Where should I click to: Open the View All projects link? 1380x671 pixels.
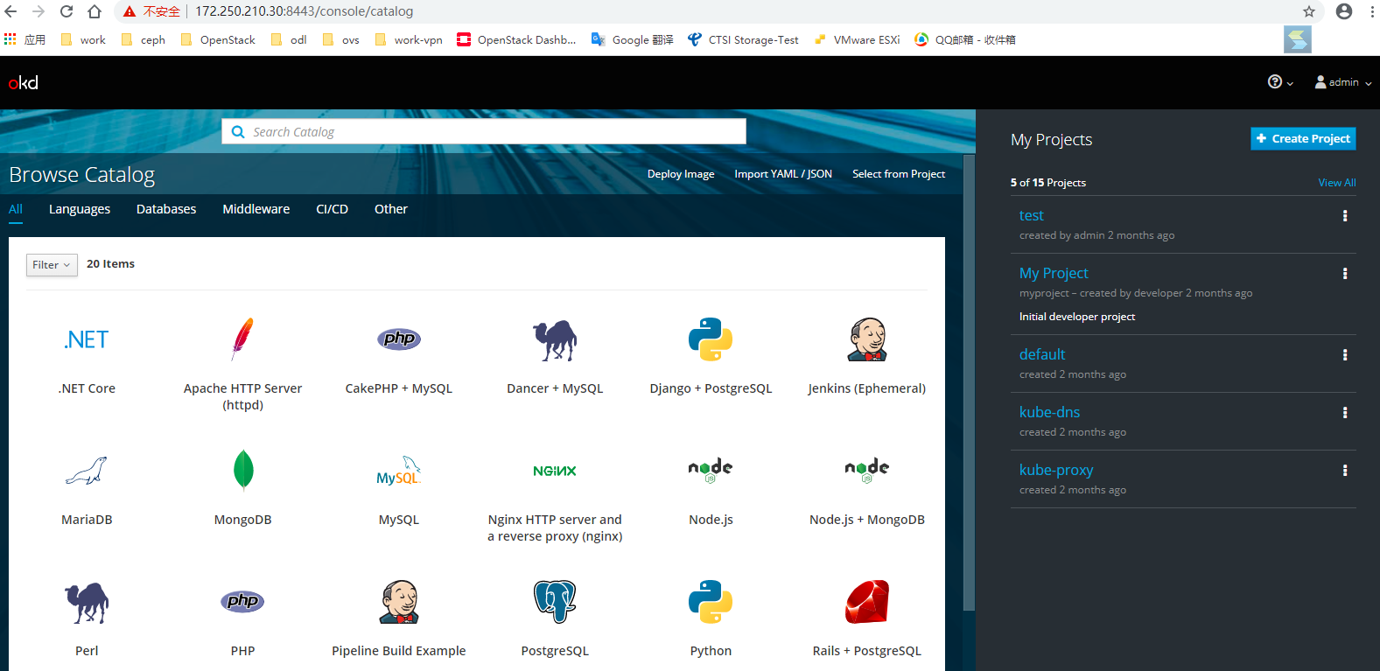1336,183
